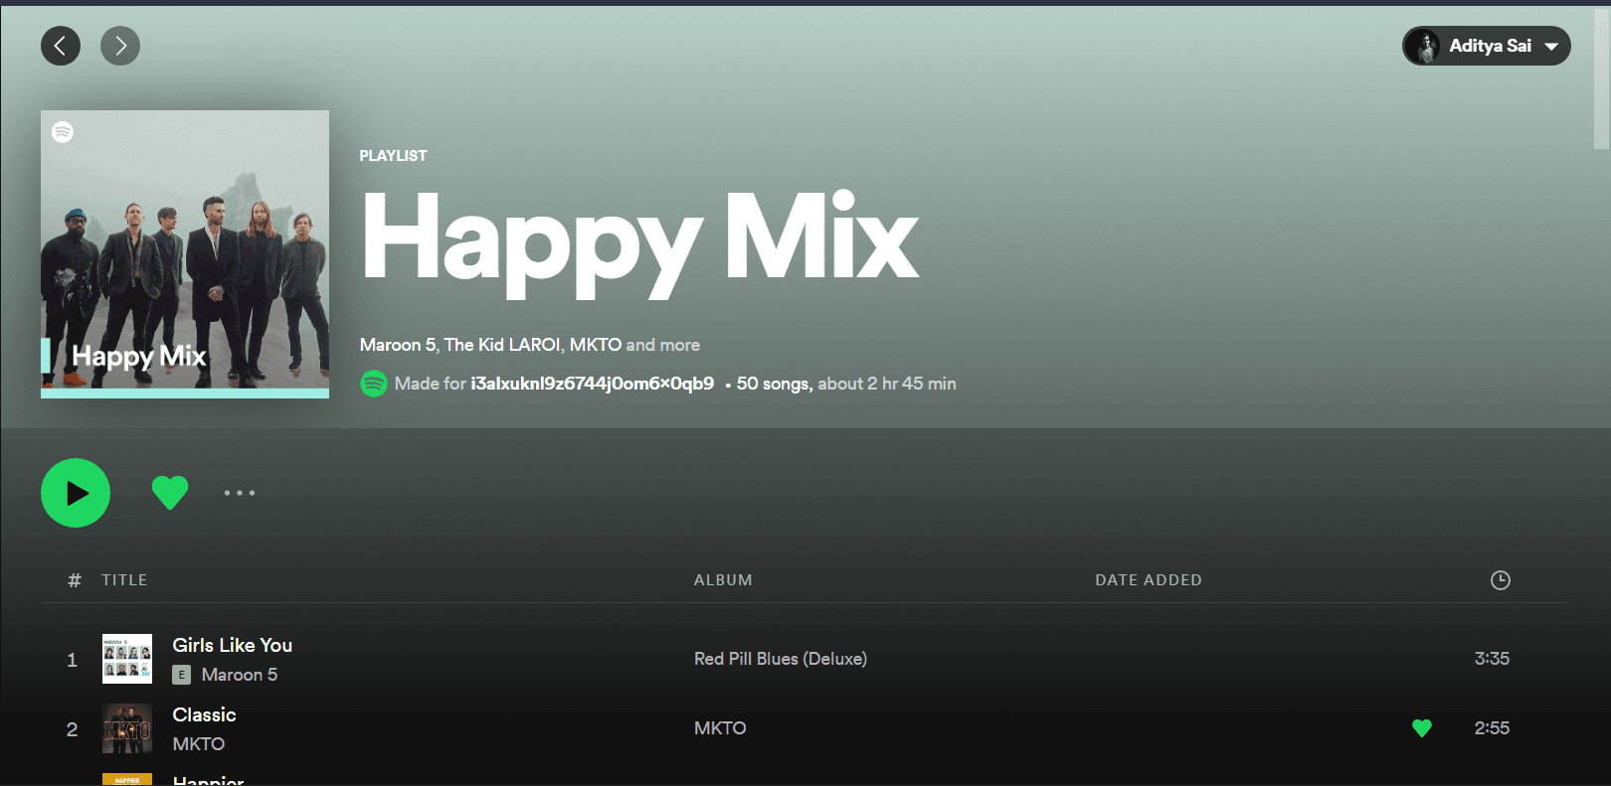Screen dimensions: 1611x786
Task: Click the Happy Mix cover art
Action: 185,254
